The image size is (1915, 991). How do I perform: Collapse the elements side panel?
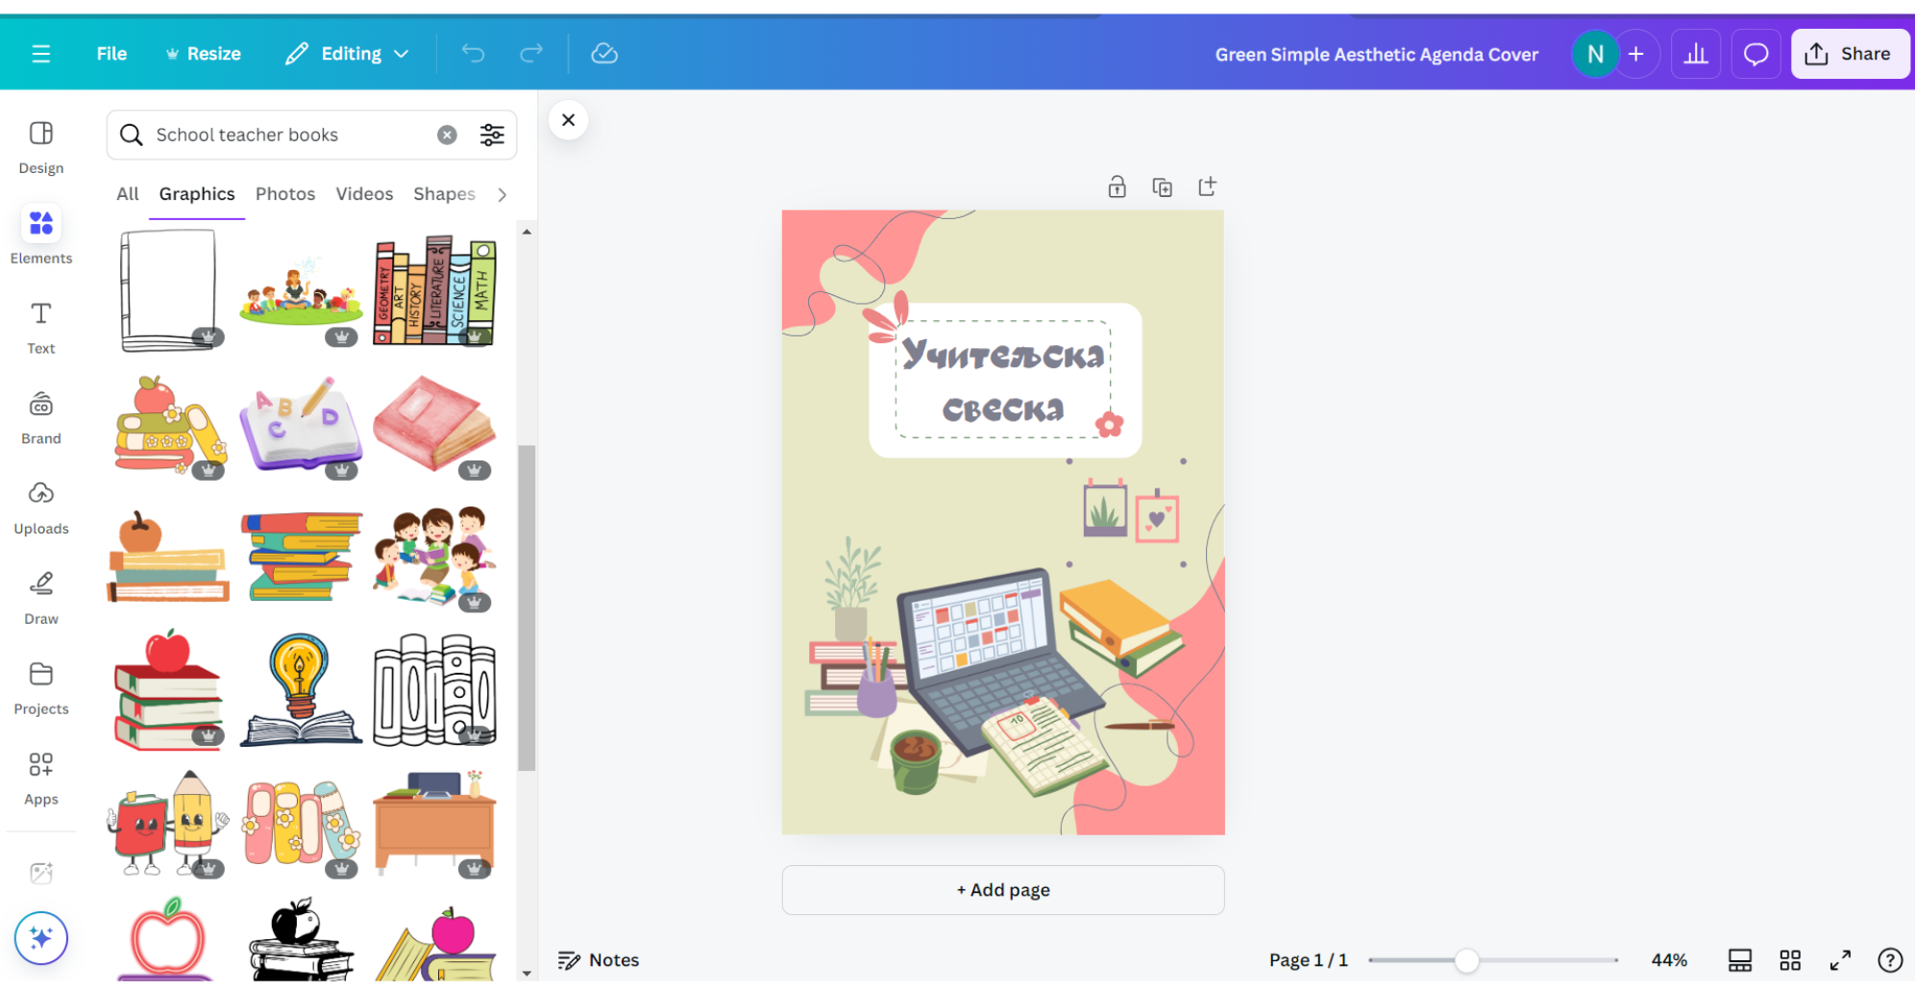pyautogui.click(x=568, y=120)
